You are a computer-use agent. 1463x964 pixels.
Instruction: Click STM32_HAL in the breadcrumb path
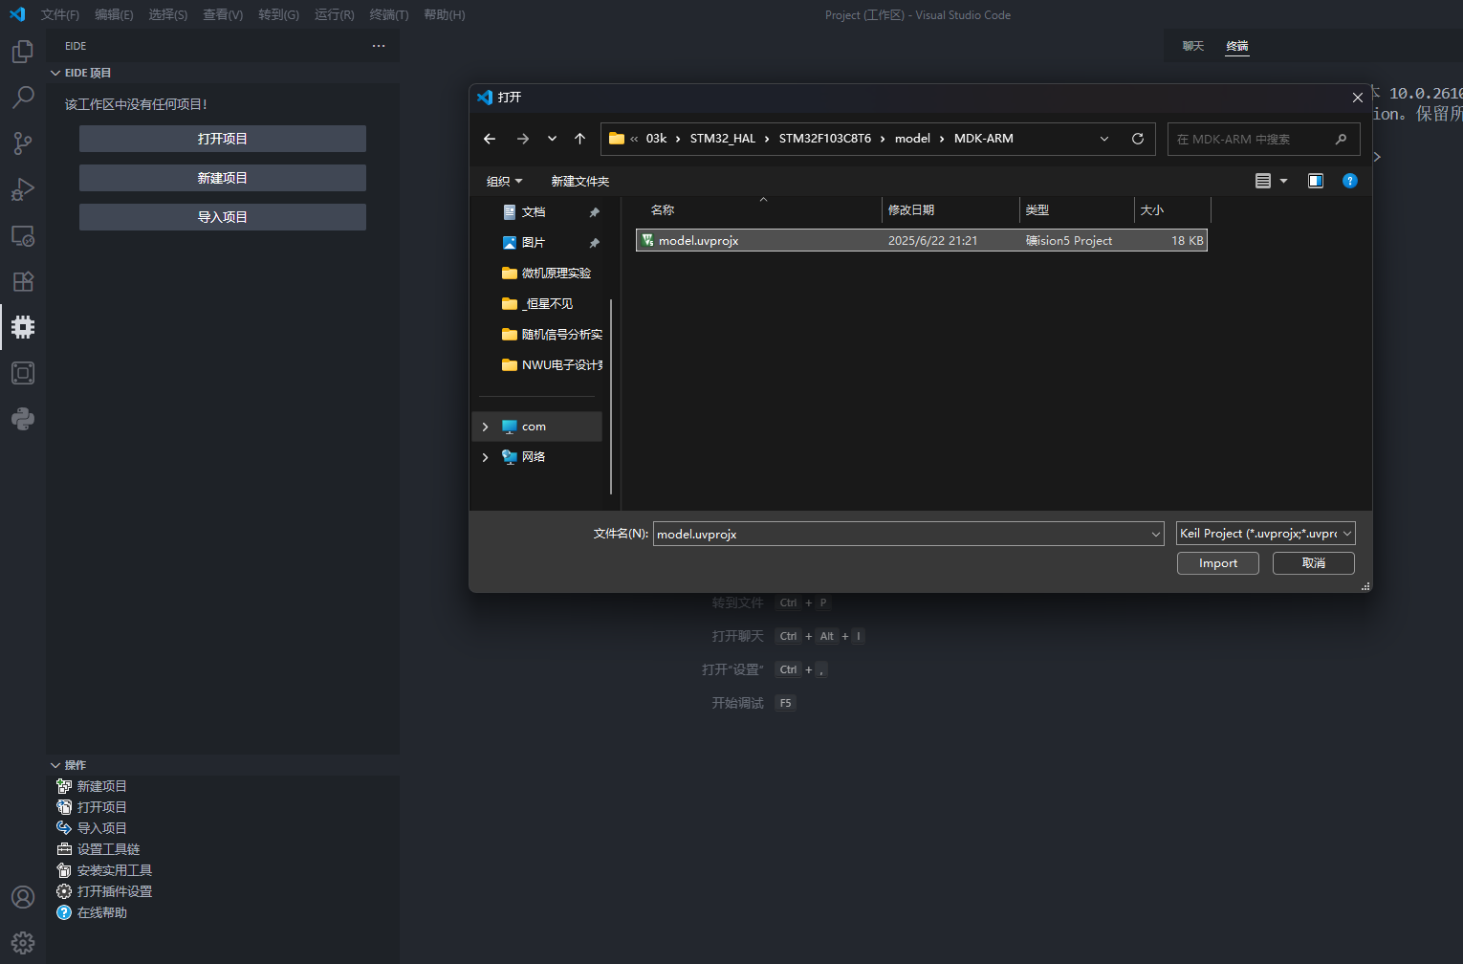723,139
